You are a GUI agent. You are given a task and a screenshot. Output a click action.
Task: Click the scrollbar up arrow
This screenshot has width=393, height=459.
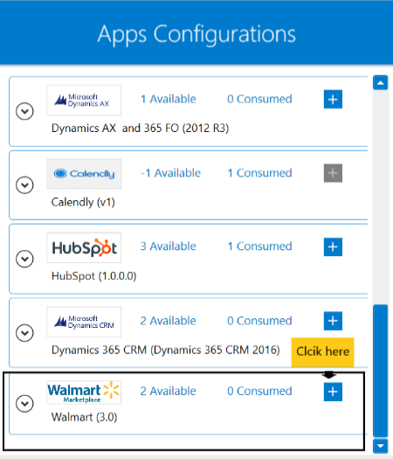pyautogui.click(x=381, y=82)
